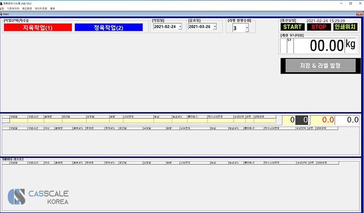Expand the 라벨 발행수량 quantity dropdown
The width and height of the screenshot is (364, 213).
tap(247, 28)
